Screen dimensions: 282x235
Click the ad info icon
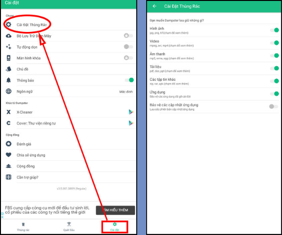[x=2, y=213]
